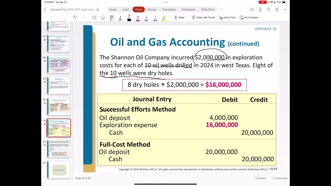331x186 pixels.
Task: Open the Notes pane
Action: pos(260,178)
